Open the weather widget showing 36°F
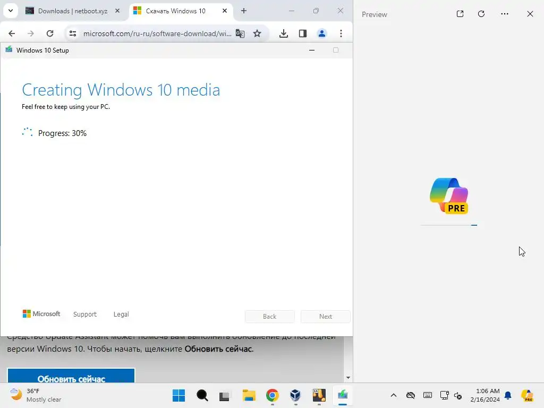Screen dimensions: 544x408 [x=35, y=395]
